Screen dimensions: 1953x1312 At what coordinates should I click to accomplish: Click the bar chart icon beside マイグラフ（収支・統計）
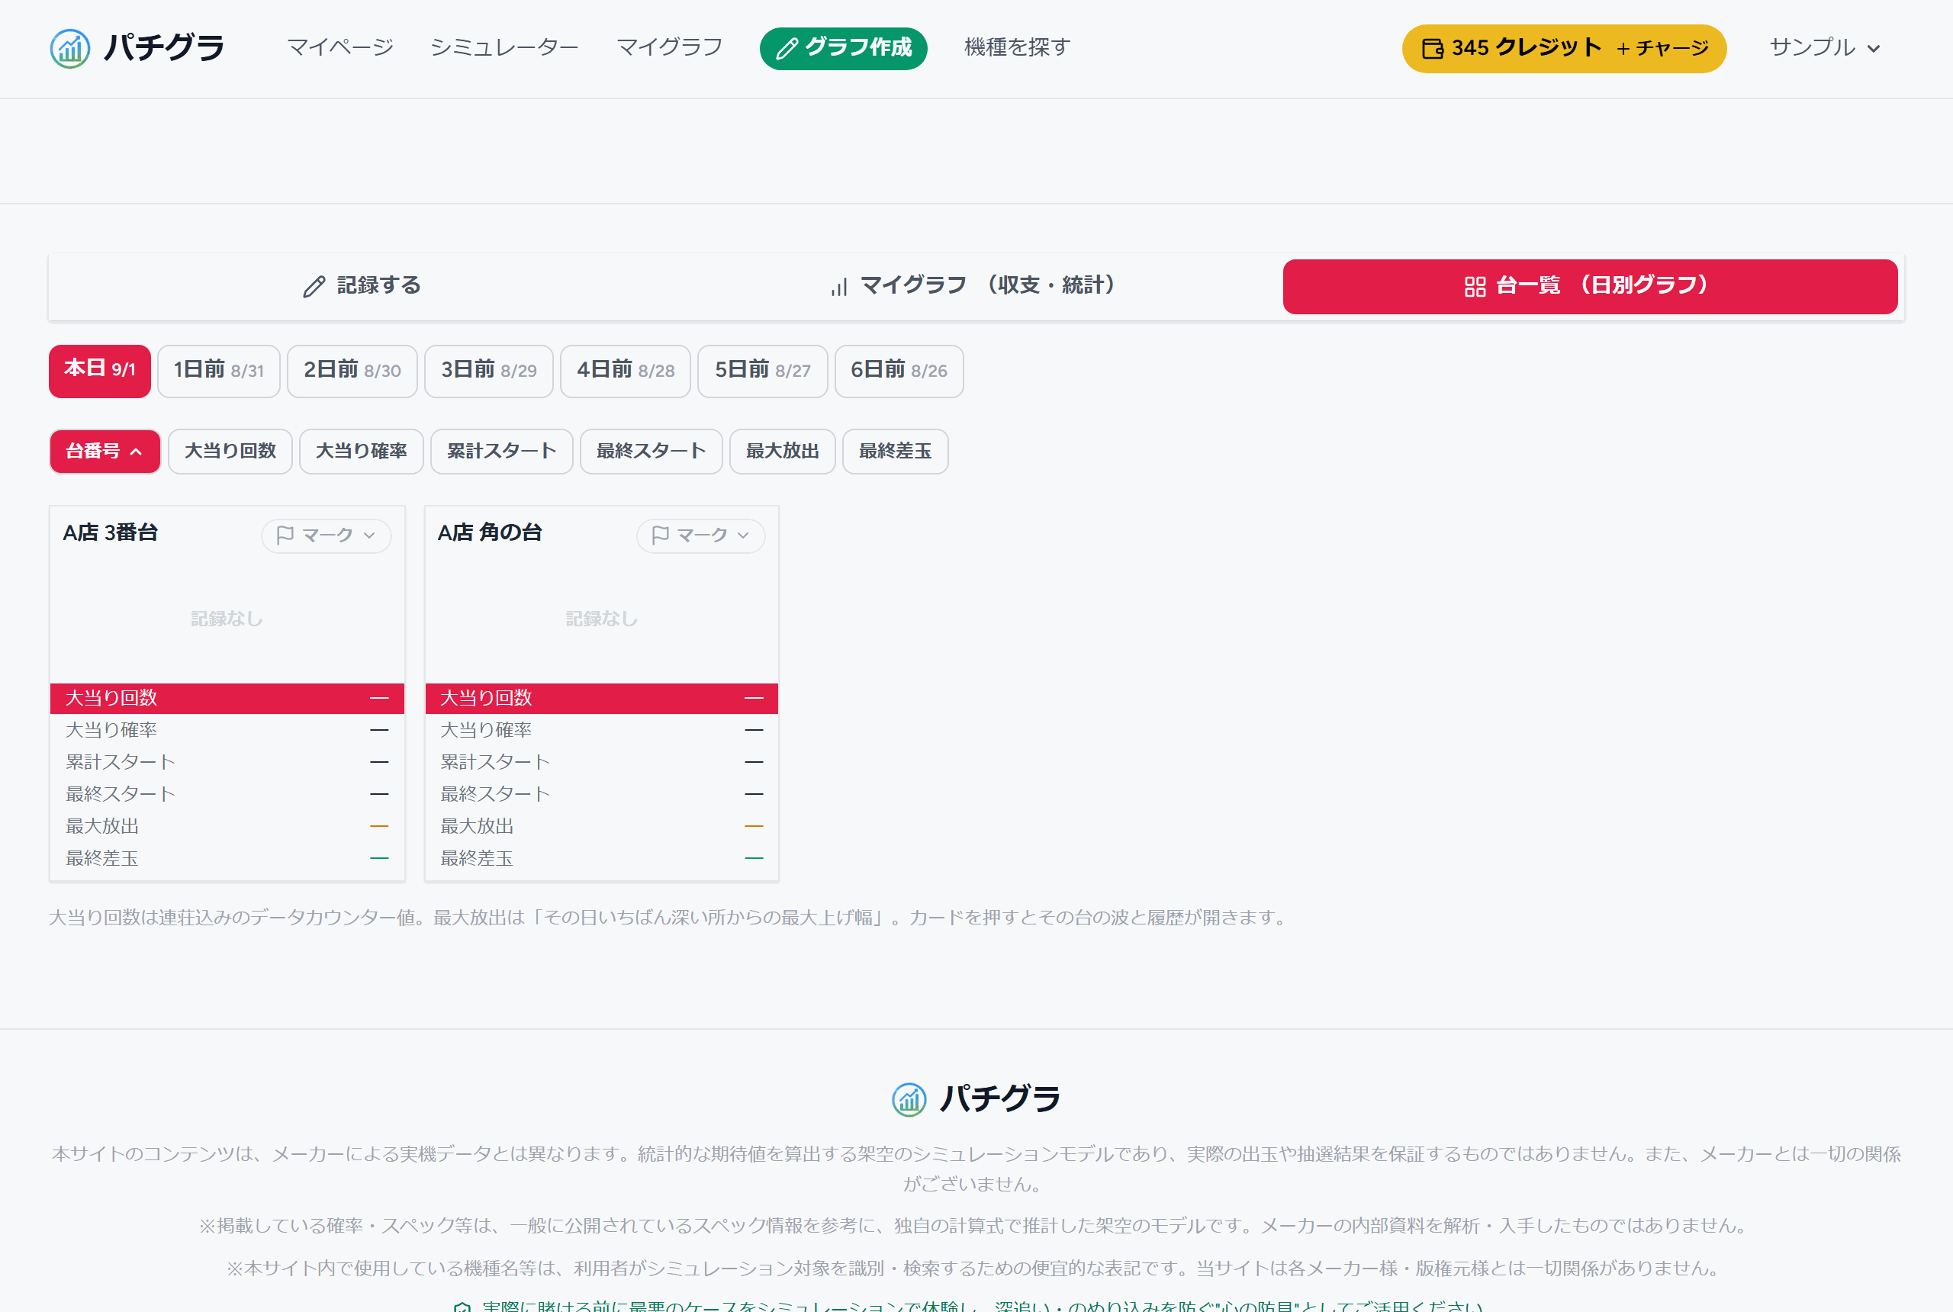click(x=839, y=287)
